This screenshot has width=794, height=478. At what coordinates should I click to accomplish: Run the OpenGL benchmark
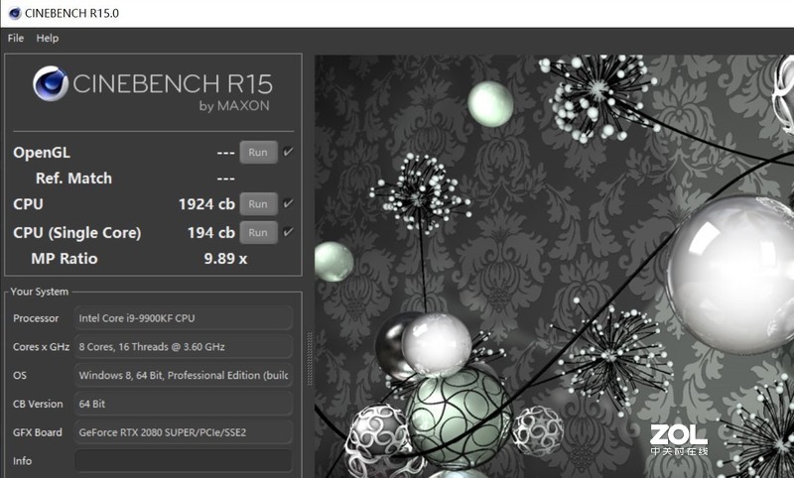[258, 153]
